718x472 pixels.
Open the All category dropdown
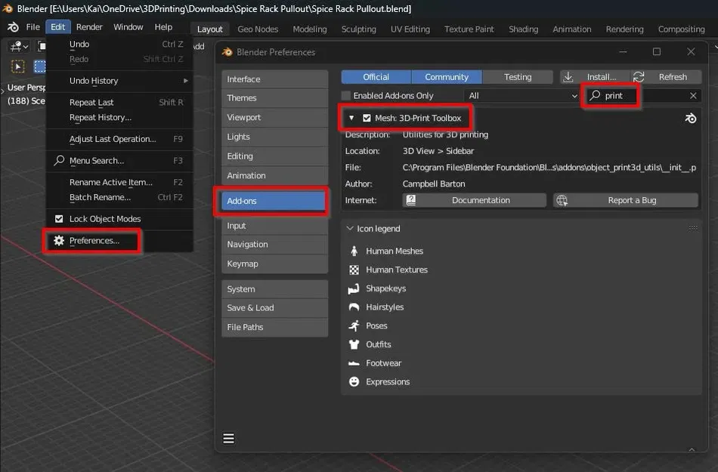coord(521,96)
